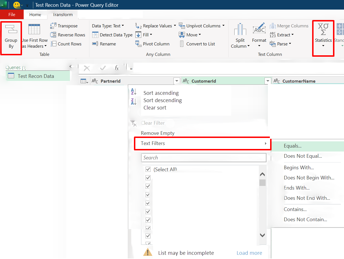344x259 pixels.
Task: Click the Merge Columns command
Action: tap(289, 26)
